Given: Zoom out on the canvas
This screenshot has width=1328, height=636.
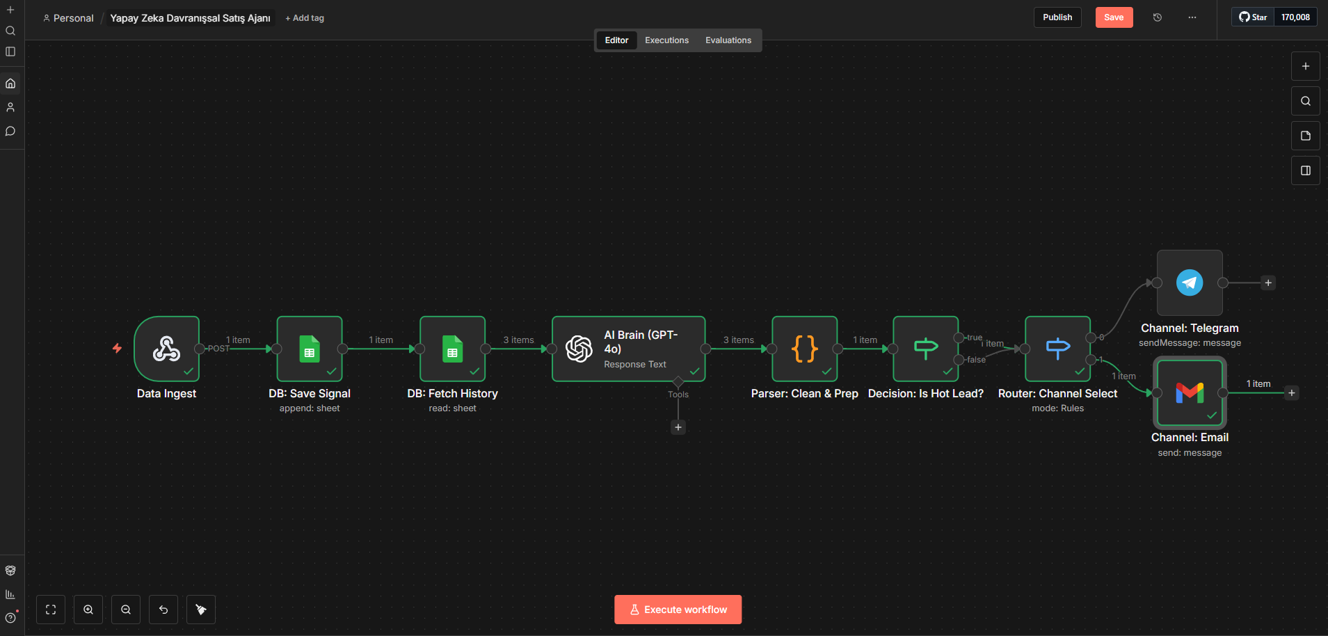Looking at the screenshot, I should [126, 610].
